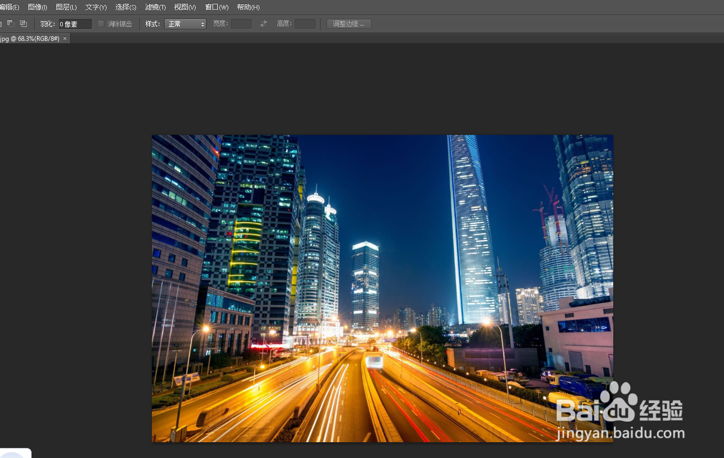Enable the 消除锯齿 anti-alias checkbox
This screenshot has width=724, height=458.
[100, 24]
